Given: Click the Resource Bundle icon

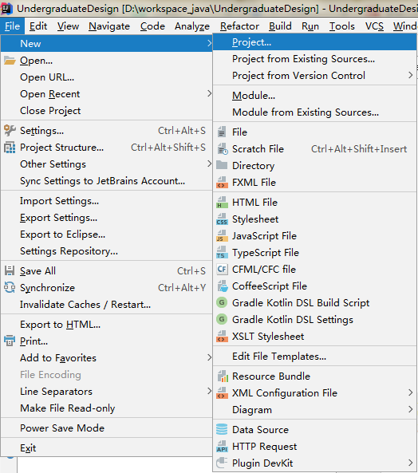Looking at the screenshot, I should tap(223, 376).
